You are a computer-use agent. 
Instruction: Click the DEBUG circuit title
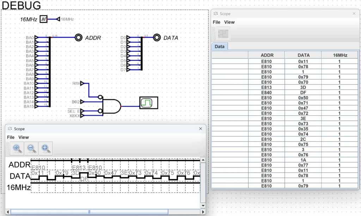pyautogui.click(x=21, y=6)
